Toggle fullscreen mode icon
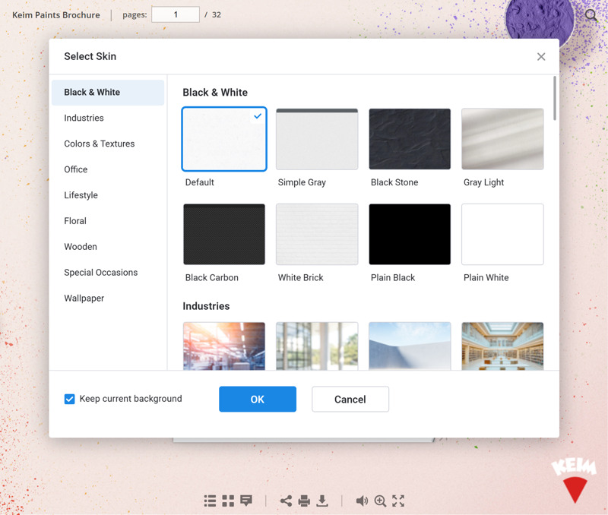Screen dimensions: 608x515 pyautogui.click(x=398, y=501)
